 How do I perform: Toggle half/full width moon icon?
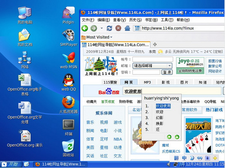[192, 158]
